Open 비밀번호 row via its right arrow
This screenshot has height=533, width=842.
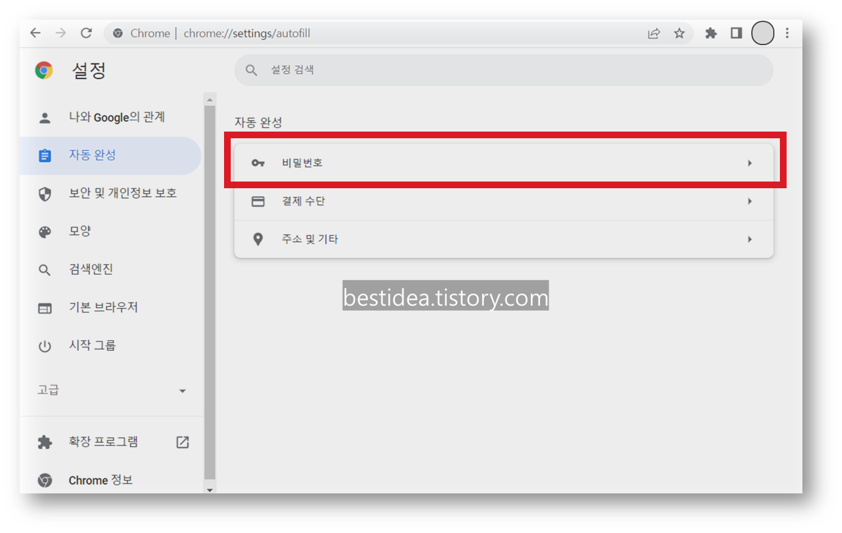point(750,163)
